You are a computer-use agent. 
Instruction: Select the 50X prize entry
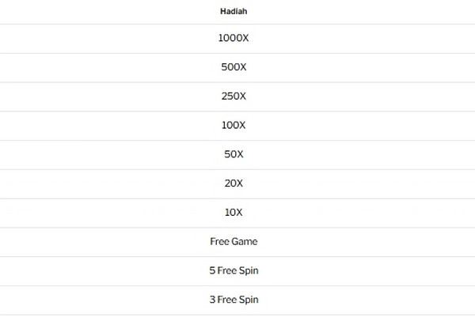click(233, 154)
